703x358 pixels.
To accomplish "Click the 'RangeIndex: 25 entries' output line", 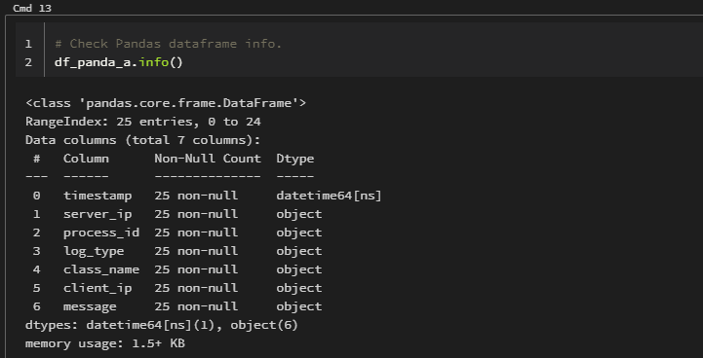I will 143,122.
